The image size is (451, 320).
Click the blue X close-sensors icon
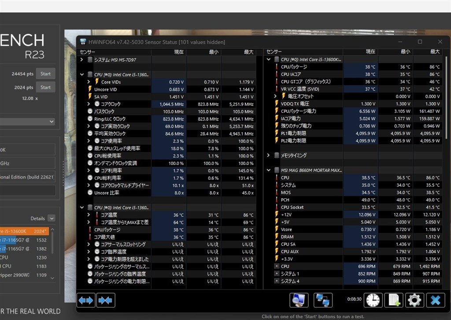[x=436, y=300]
